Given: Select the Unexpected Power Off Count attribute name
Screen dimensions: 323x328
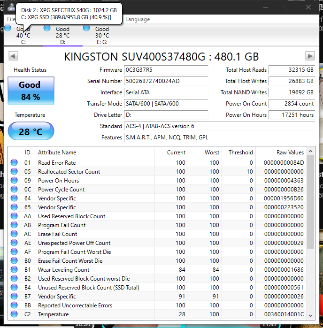Looking at the screenshot, I should point(74,243).
